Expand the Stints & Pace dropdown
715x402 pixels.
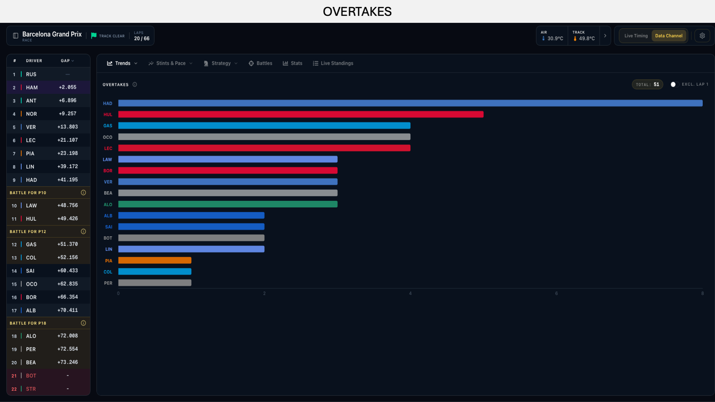171,63
